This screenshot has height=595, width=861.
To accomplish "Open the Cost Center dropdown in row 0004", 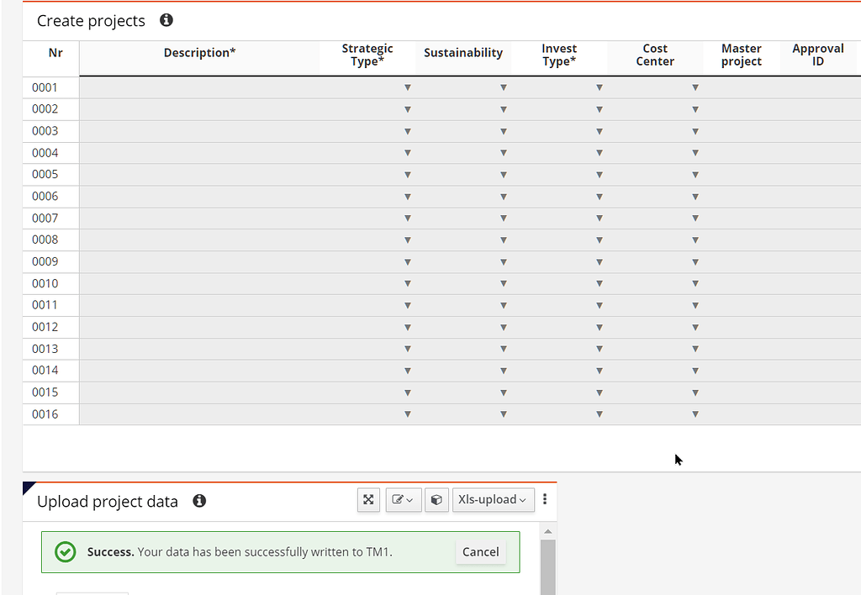I will 695,152.
